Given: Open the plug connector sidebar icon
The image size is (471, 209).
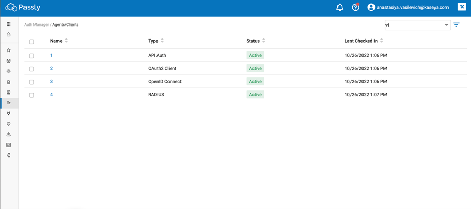Looking at the screenshot, I should pyautogui.click(x=9, y=113).
